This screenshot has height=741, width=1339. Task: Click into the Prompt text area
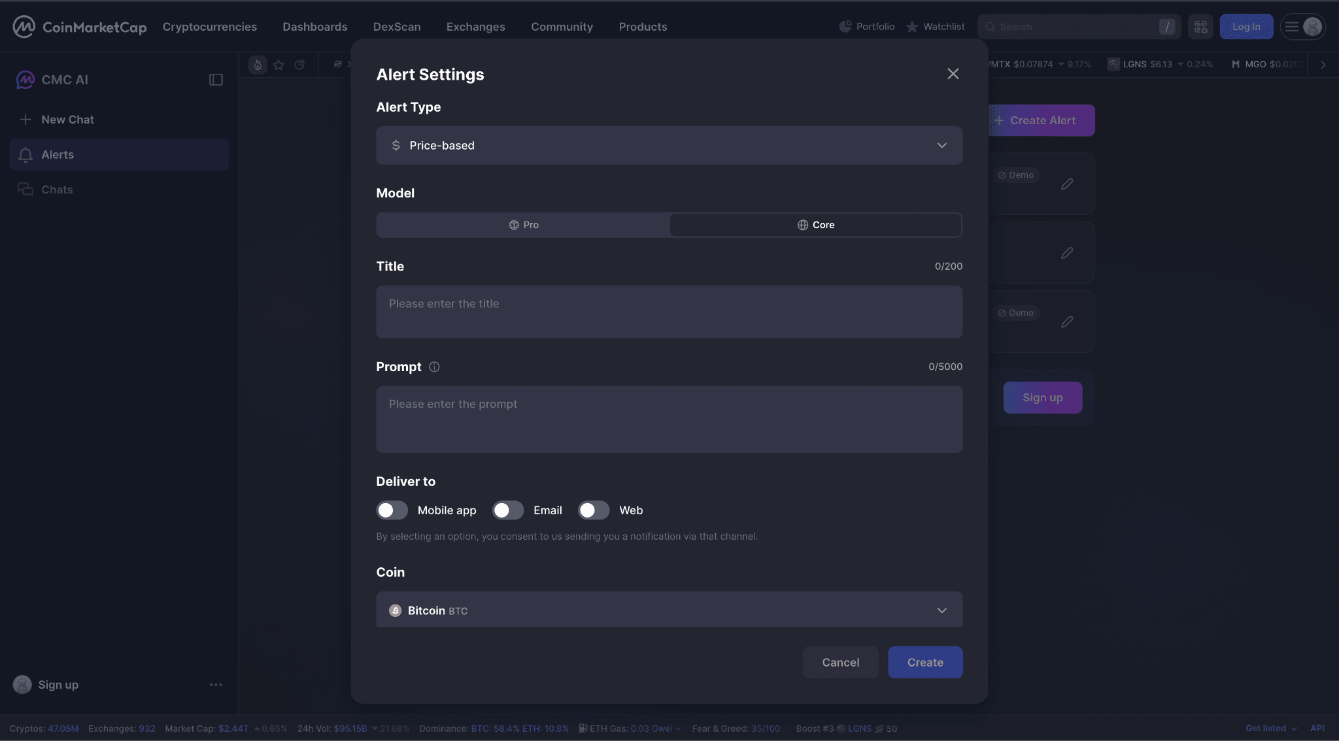[x=669, y=420]
